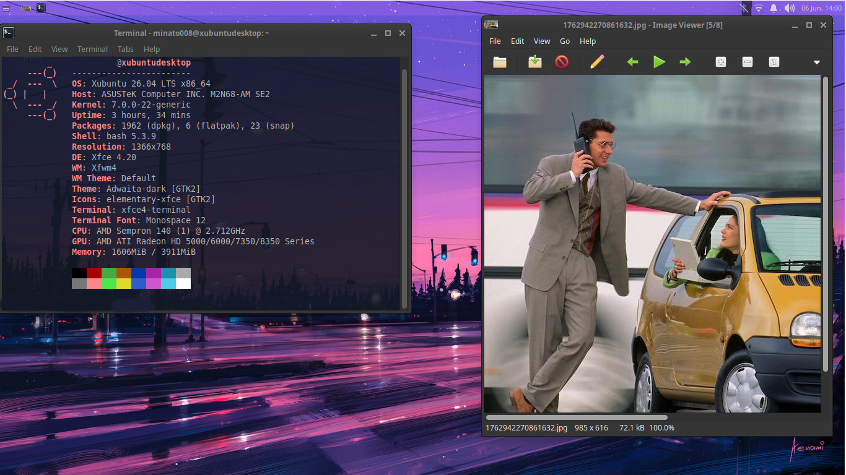This screenshot has height=475, width=846.
Task: Click the volume speaker icon
Action: point(789,8)
